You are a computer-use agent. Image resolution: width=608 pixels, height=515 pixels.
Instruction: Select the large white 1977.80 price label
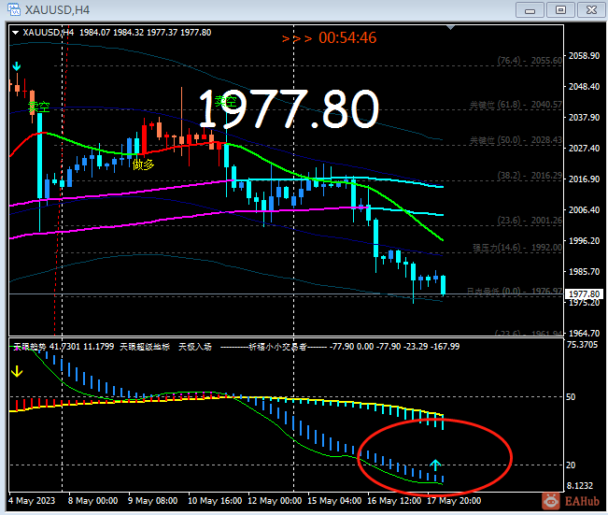coord(289,109)
